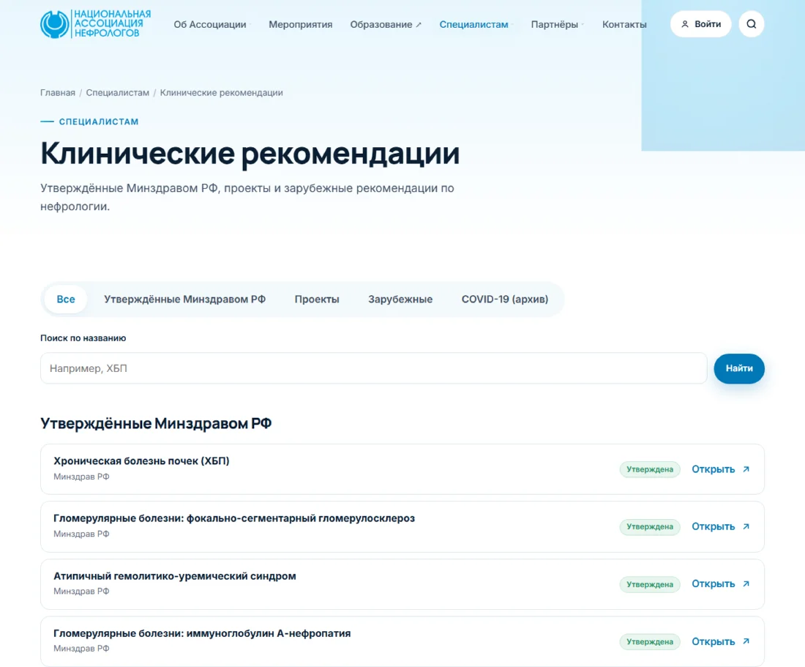Click Минздрав РФ under the ХБП title

(x=81, y=477)
